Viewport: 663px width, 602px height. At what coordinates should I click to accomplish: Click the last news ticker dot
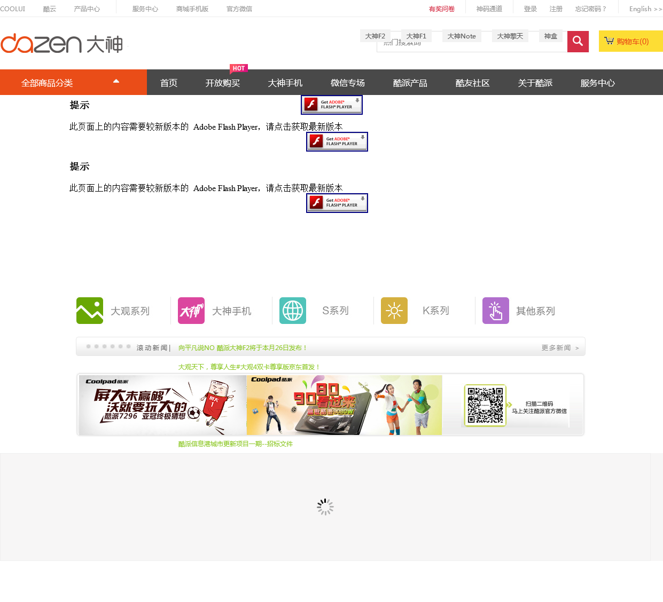pyautogui.click(x=129, y=346)
